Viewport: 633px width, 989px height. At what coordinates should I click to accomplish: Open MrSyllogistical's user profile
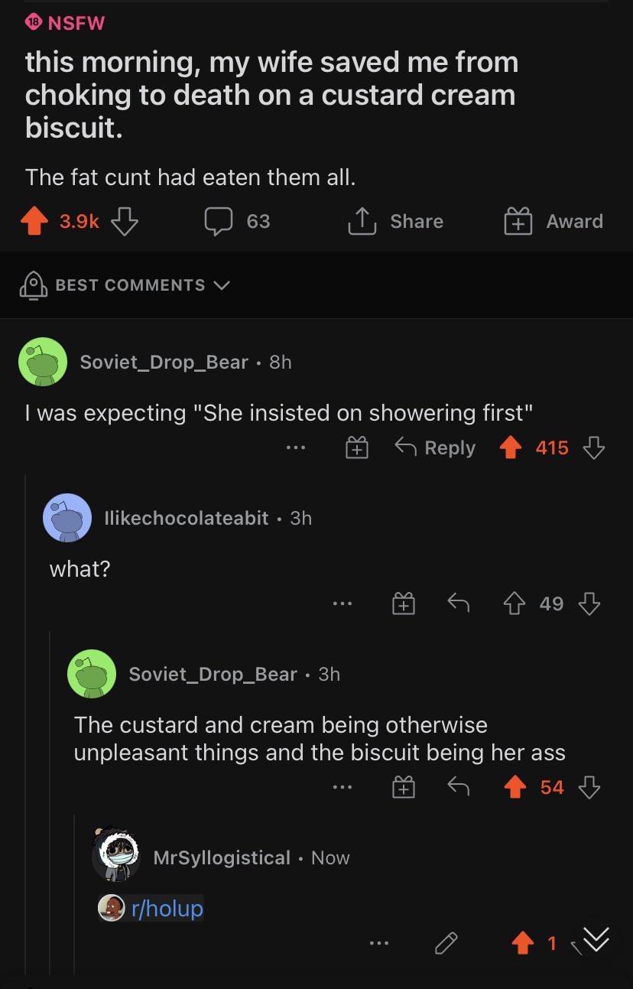click(221, 858)
